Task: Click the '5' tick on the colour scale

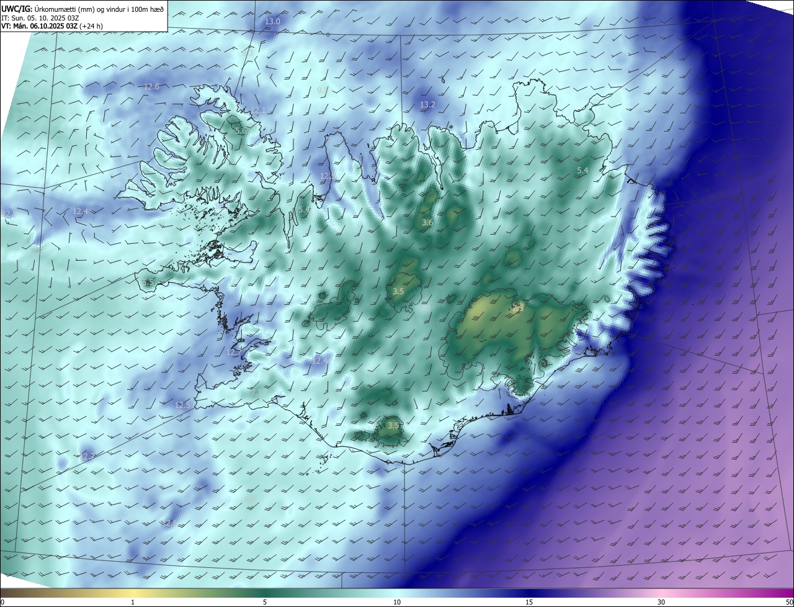Action: (265, 602)
